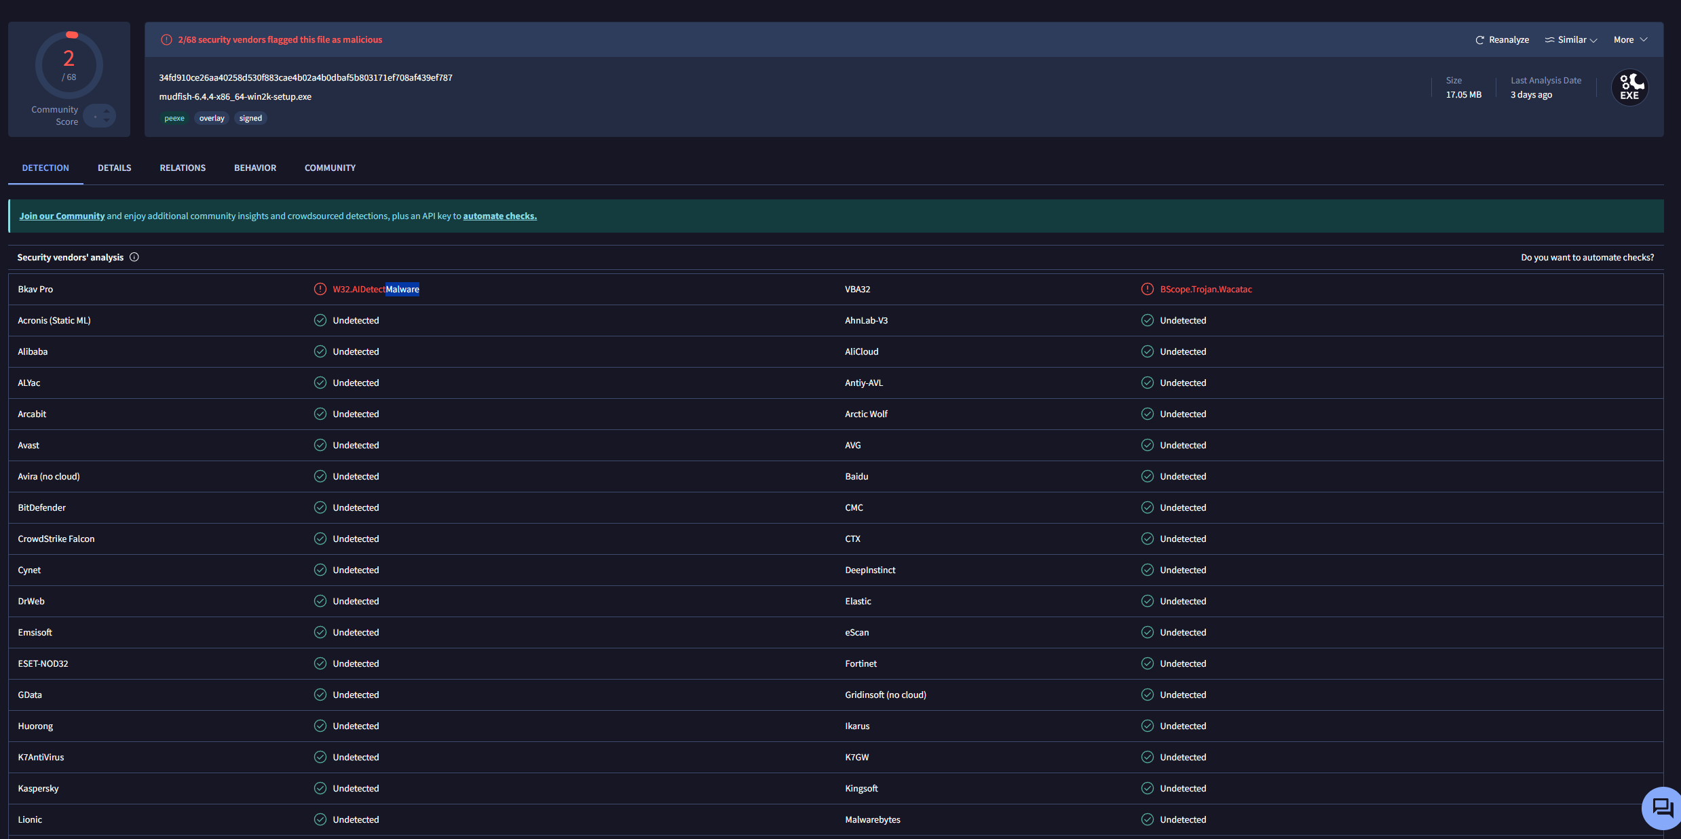
Task: Click the info icon beside Security vendors' analysis
Action: 134,257
